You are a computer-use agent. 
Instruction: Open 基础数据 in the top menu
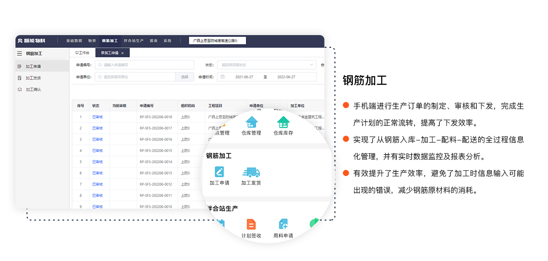tap(74, 41)
